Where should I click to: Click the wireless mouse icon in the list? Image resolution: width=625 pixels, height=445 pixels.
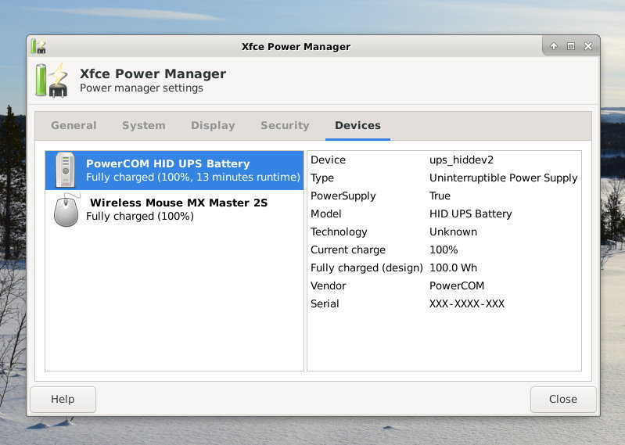66,210
